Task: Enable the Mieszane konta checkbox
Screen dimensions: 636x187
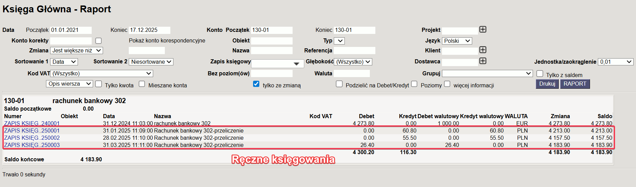Action: coord(142,84)
